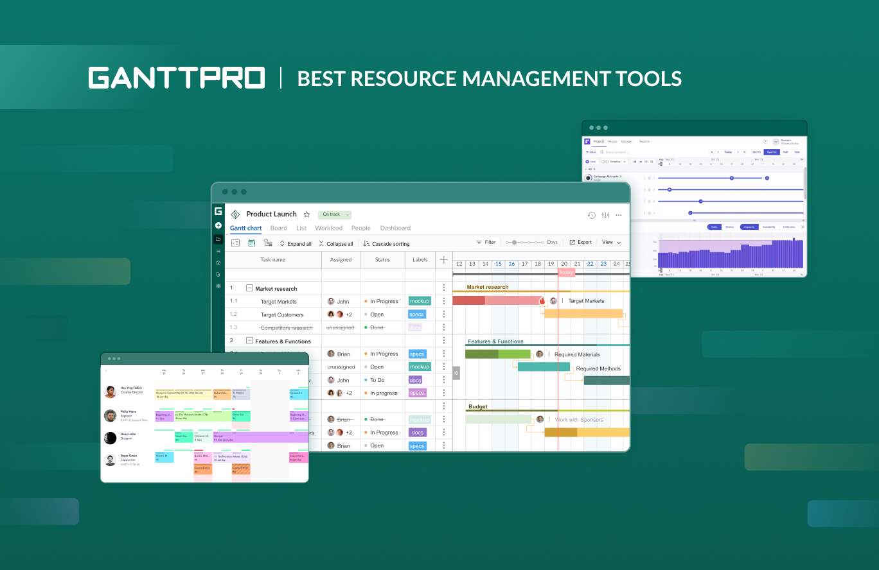Select the Utilization view toggle
Viewport: 879px width, 570px height.
789,227
